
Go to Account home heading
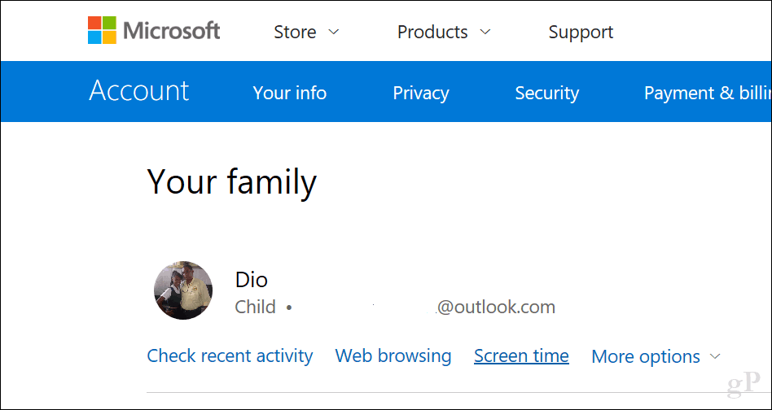coord(138,91)
